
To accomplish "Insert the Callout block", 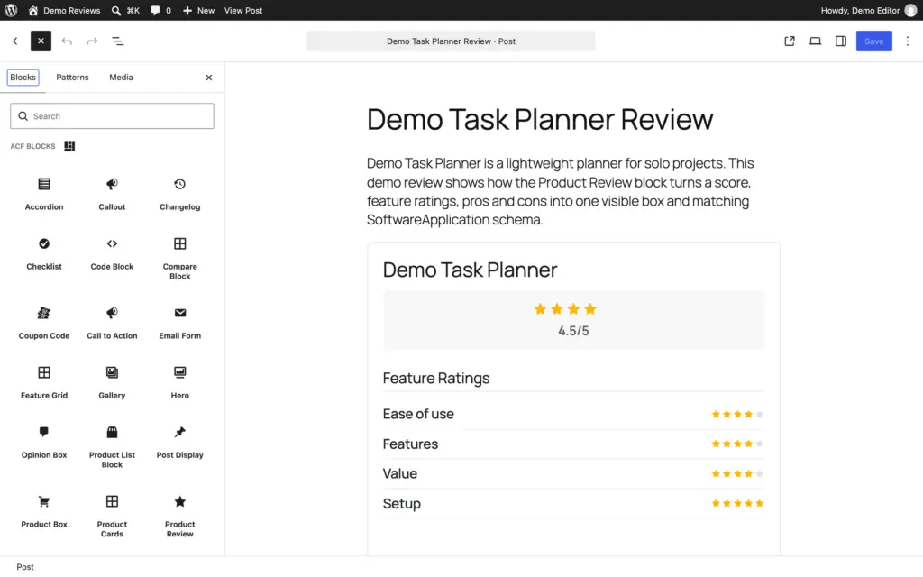I will pos(112,194).
